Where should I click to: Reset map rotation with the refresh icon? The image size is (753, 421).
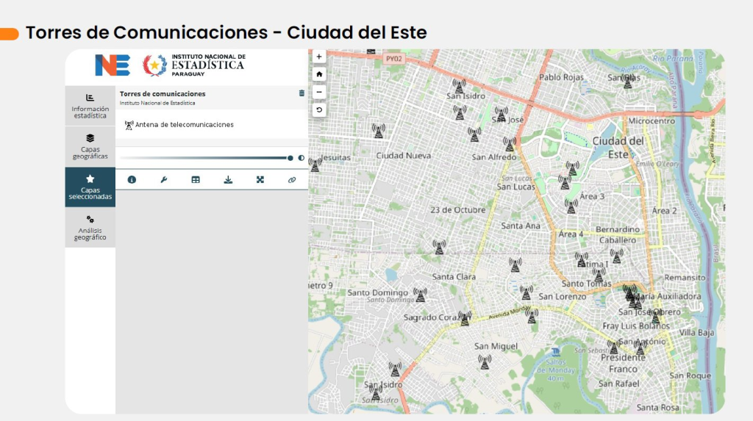pos(319,110)
